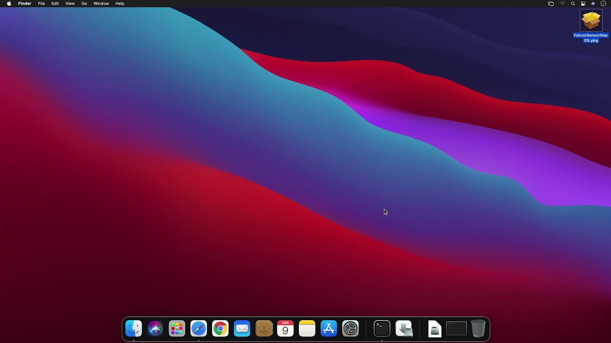Click the Installer app in Dock

pyautogui.click(x=404, y=329)
